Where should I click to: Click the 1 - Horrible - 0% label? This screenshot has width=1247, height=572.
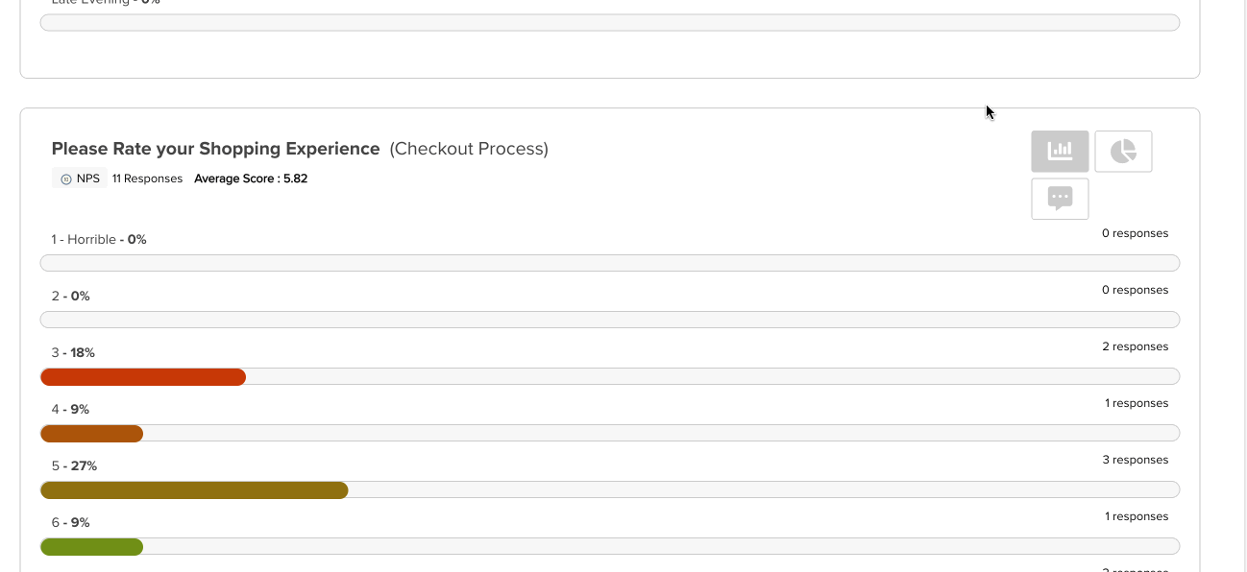[99, 239]
